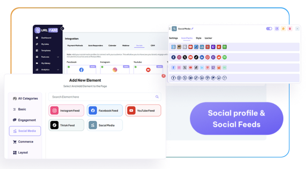Select the Layout category
307x169 pixels.
click(x=20, y=153)
